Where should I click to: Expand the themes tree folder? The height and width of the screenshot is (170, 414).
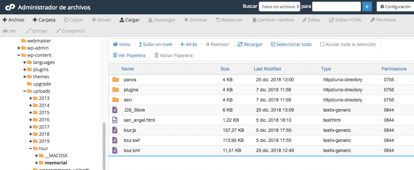(24, 77)
